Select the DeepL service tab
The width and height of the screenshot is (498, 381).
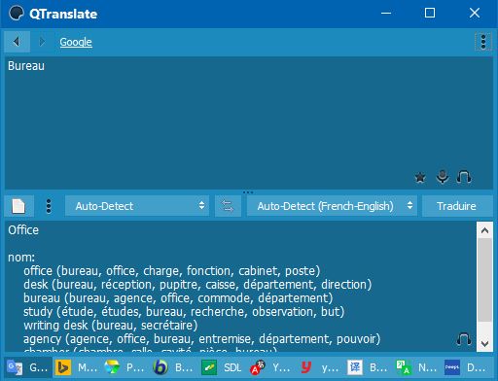(x=466, y=367)
